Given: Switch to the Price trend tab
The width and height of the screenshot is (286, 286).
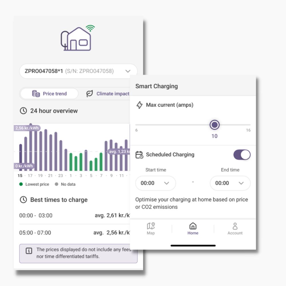Looking at the screenshot, I should coord(49,94).
